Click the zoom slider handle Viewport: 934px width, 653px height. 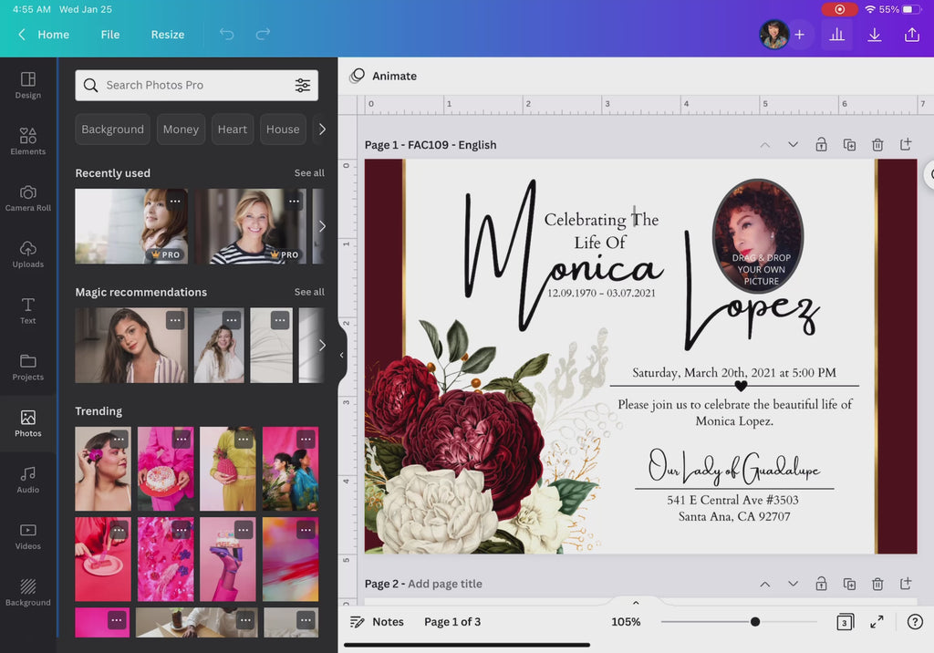(754, 622)
